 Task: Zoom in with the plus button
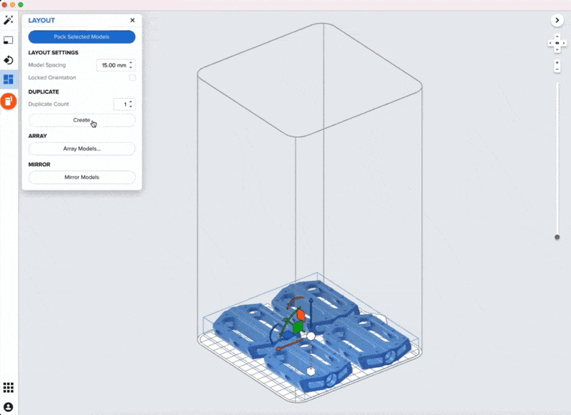click(x=557, y=63)
